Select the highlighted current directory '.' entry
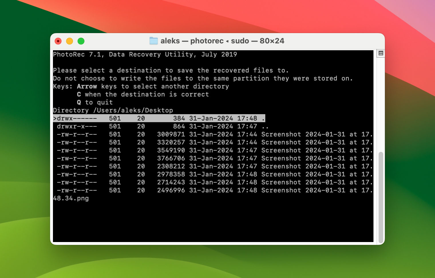This screenshot has width=435, height=278. click(159, 118)
